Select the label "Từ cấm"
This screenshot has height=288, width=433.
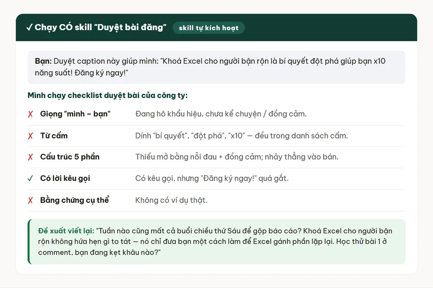click(x=54, y=136)
